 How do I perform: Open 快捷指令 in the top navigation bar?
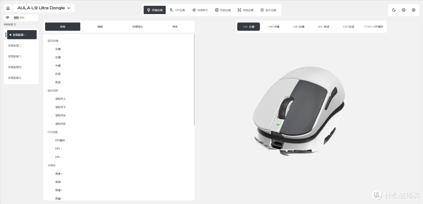tap(200, 10)
